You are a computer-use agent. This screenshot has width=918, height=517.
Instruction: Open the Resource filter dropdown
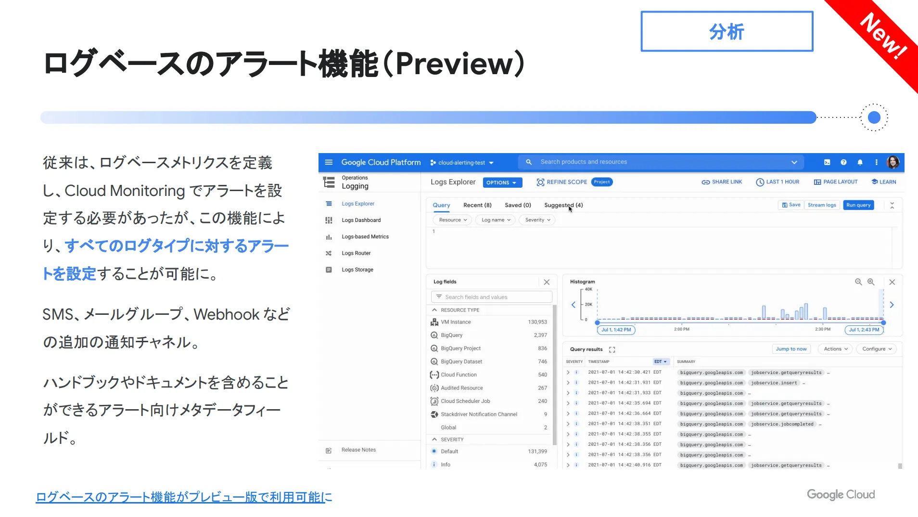453,220
